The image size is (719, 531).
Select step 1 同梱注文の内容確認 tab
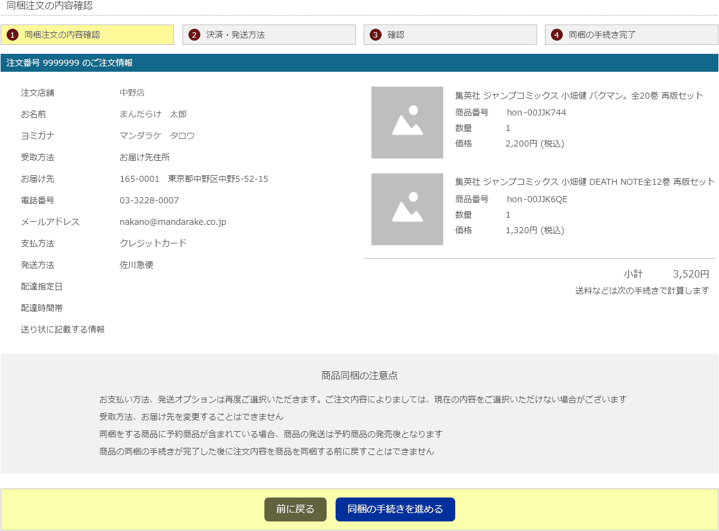(x=87, y=35)
